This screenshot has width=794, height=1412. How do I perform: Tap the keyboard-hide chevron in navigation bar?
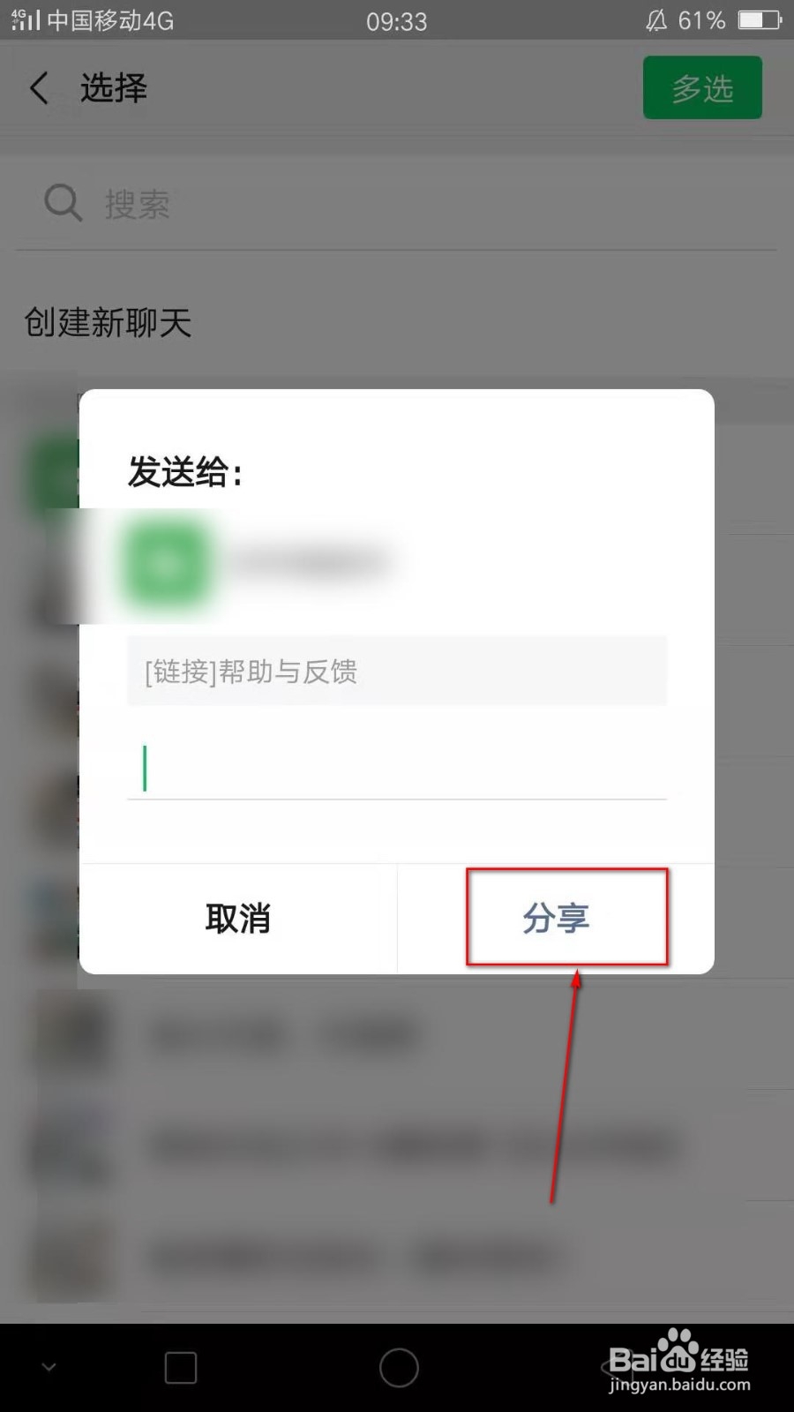[x=49, y=1367]
